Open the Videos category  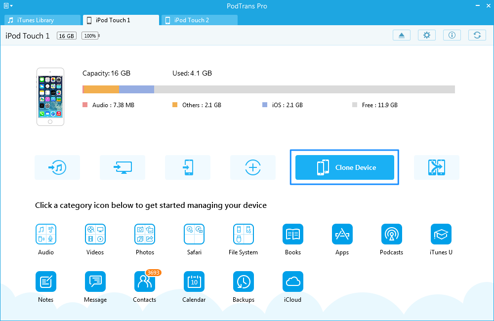click(x=95, y=234)
